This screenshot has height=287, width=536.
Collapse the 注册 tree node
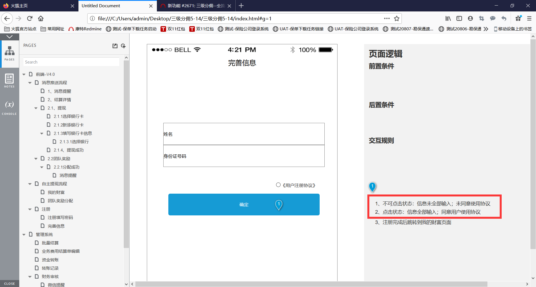point(30,209)
